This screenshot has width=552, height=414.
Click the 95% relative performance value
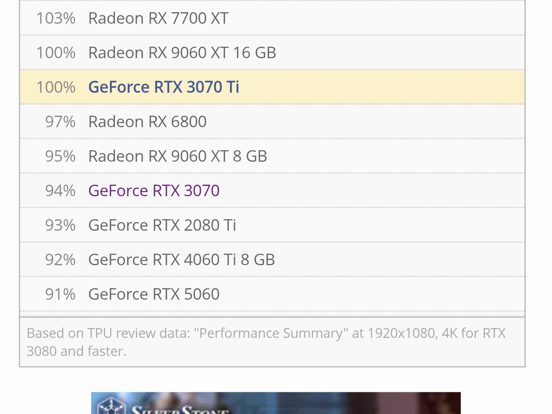[60, 156]
